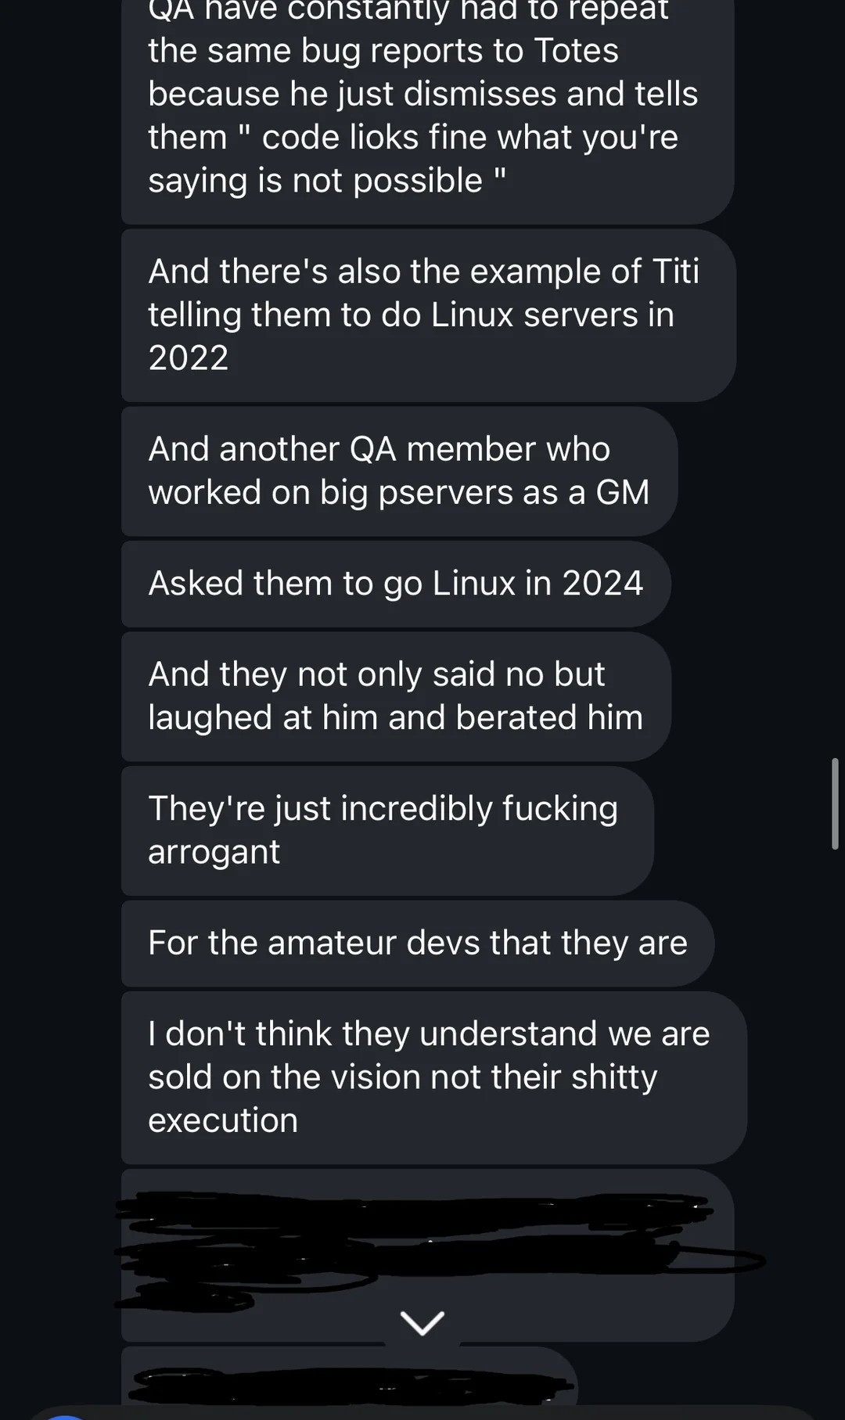Tap the bottom partially visible redacted message

pos(349,1382)
